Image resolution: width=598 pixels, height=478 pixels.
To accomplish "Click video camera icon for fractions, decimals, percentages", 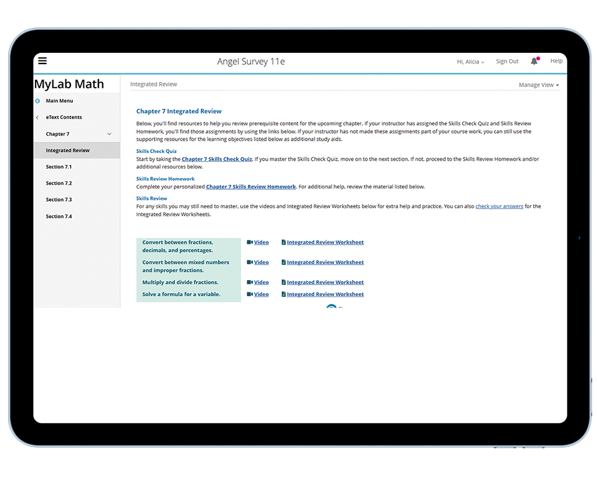I will coord(250,243).
